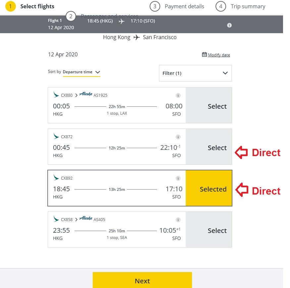Click step 2 Passenger and services circle
290x288 pixels.
[x=71, y=16]
